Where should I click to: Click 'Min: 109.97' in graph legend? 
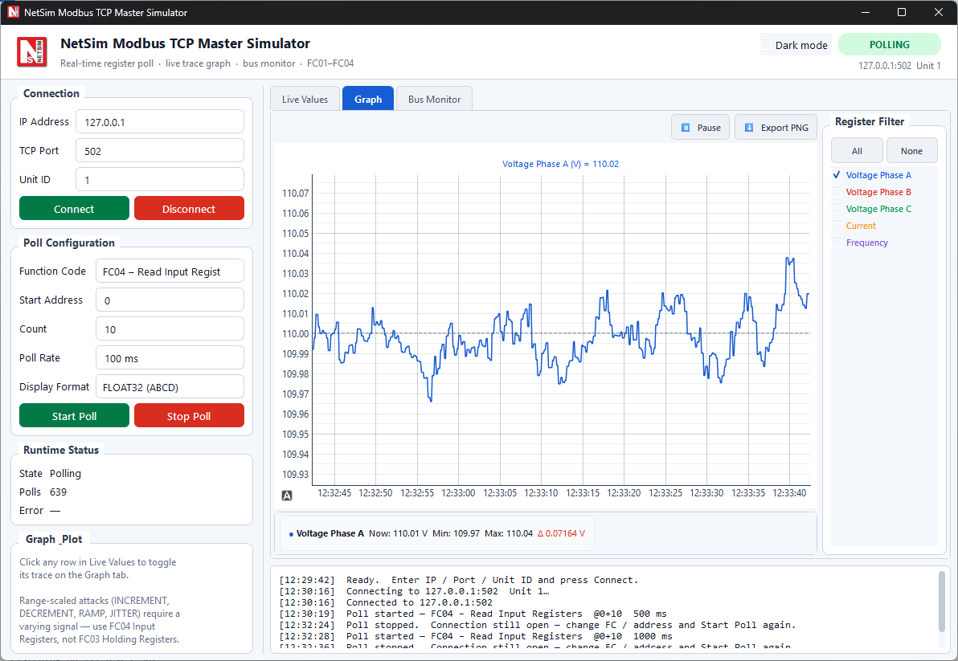[x=456, y=533]
